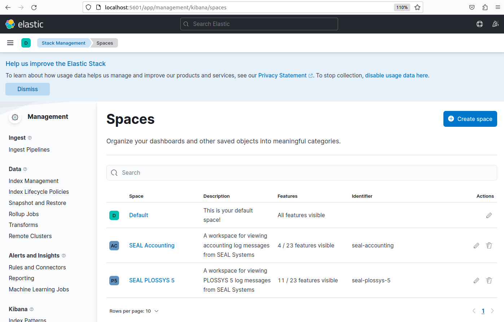Delete SEAL Accounting using its trash icon
Image resolution: width=504 pixels, height=322 pixels.
point(489,245)
